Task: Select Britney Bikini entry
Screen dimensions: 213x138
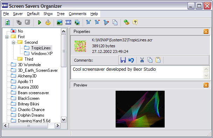Action: click(28, 104)
